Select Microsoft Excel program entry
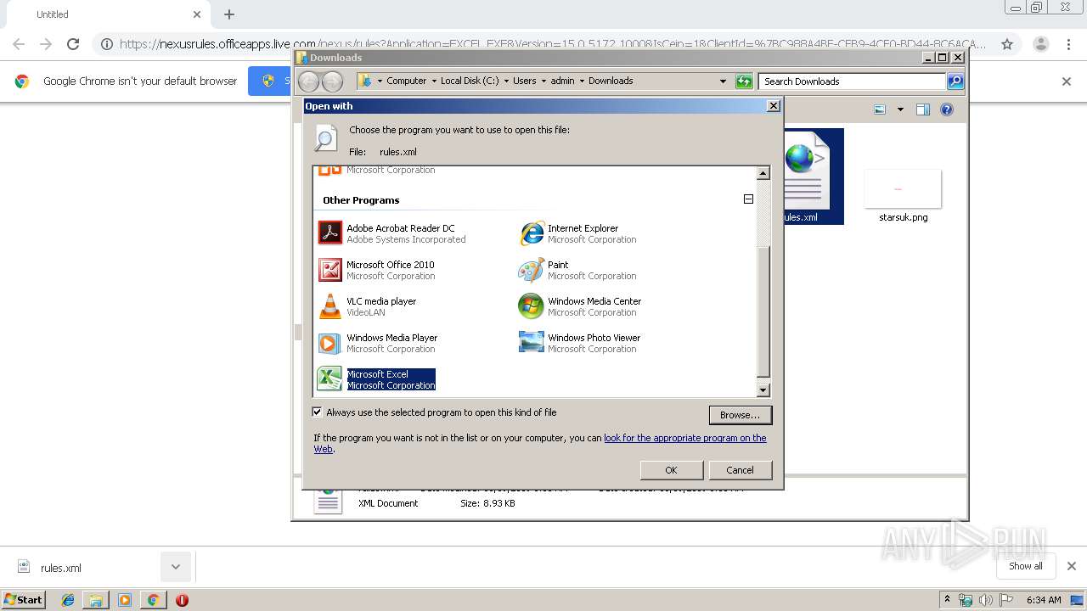The width and height of the screenshot is (1087, 611). 376,379
